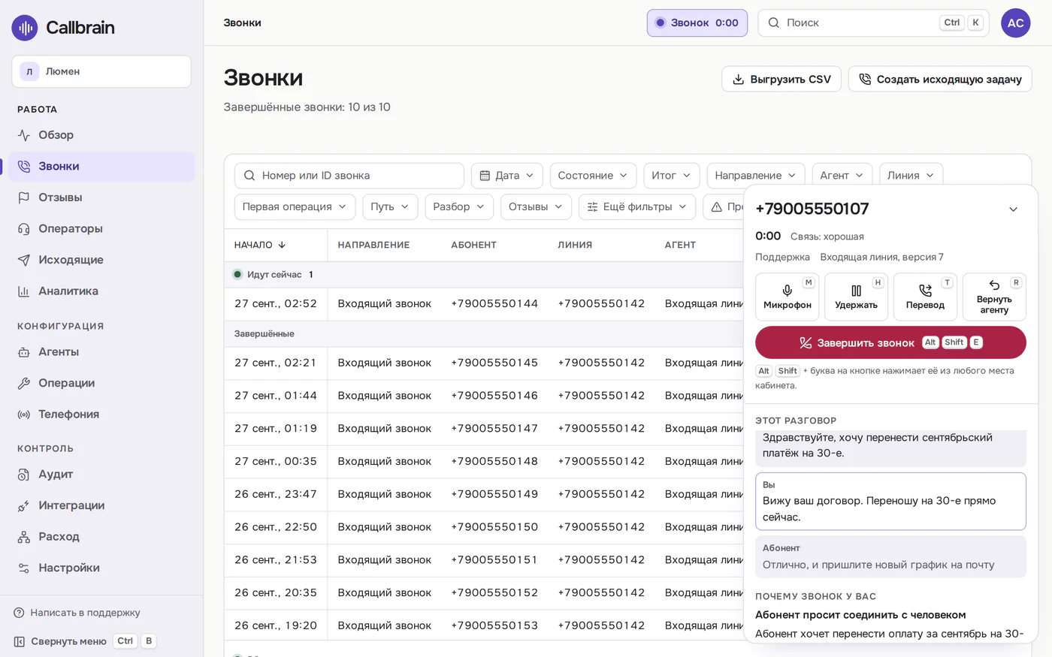Open the Линия filter dropdown

(911, 176)
